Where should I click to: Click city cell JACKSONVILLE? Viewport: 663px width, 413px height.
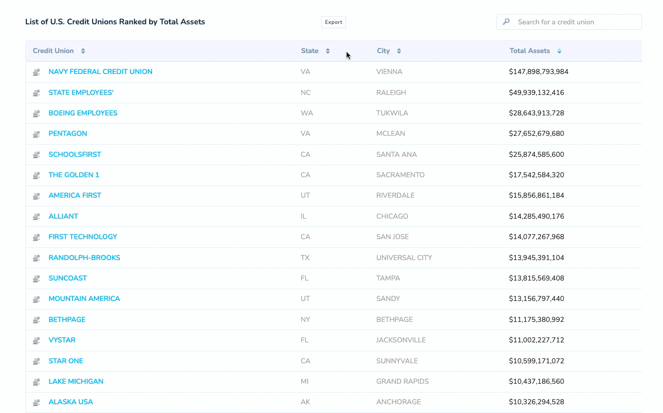click(401, 340)
